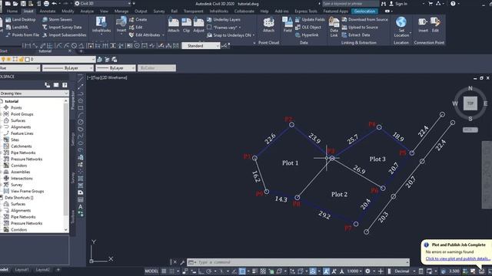The width and height of the screenshot is (492, 276).
Task: Attach a Point Cloud
Action: pos(268,25)
